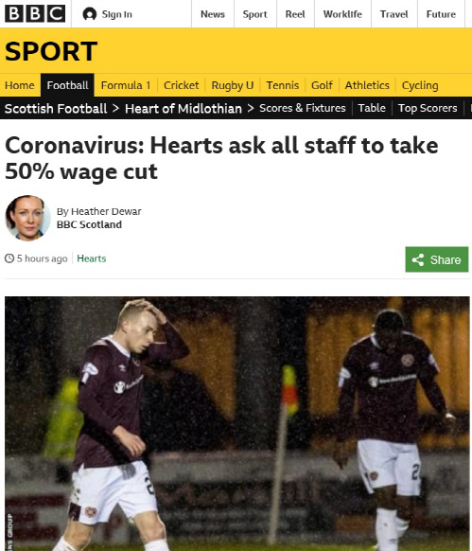The image size is (472, 551).
Task: Click the Sign In account icon
Action: [90, 14]
